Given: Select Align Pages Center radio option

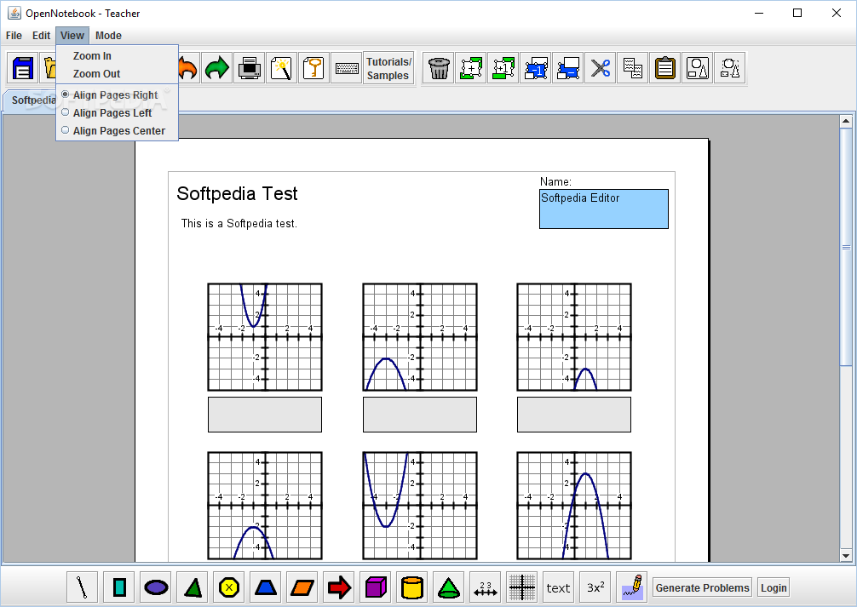Looking at the screenshot, I should [x=117, y=131].
